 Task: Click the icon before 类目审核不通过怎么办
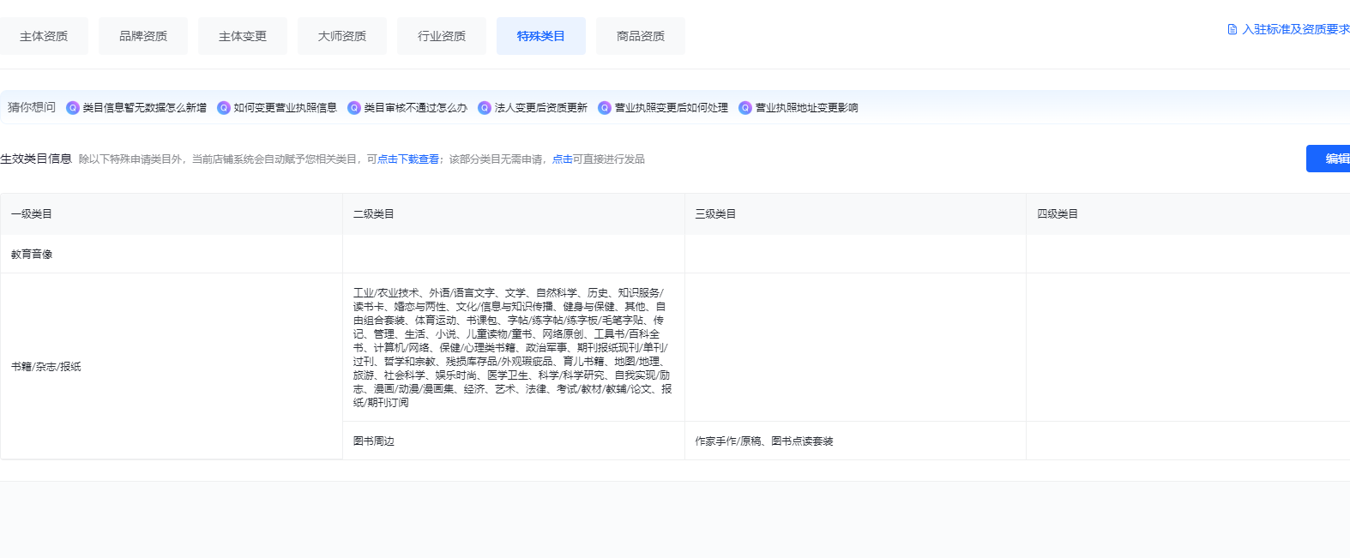(354, 108)
